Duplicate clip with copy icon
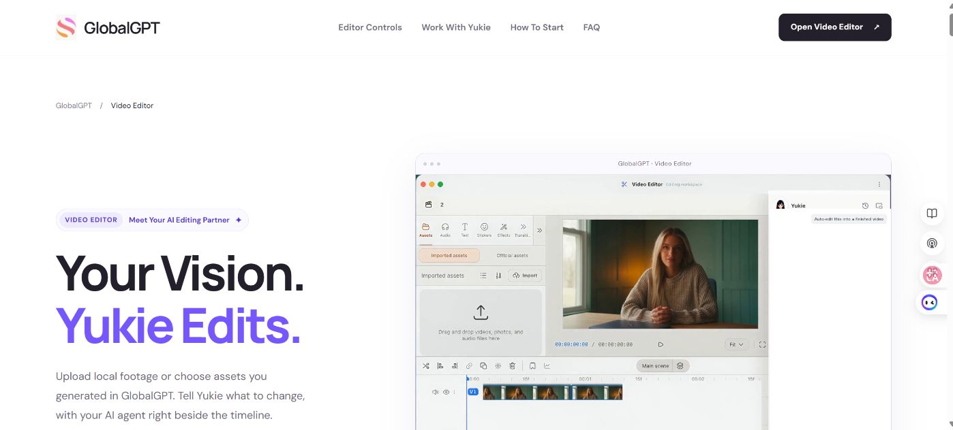The height and width of the screenshot is (430, 953). [483, 366]
